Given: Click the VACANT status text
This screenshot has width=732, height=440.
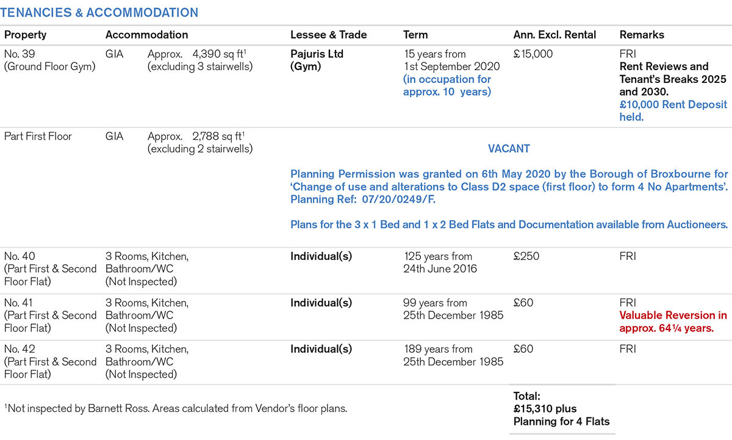Looking at the screenshot, I should [509, 148].
